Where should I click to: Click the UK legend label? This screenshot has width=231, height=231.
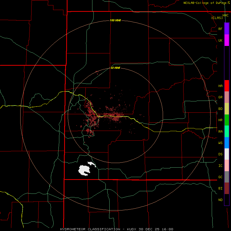220,40
